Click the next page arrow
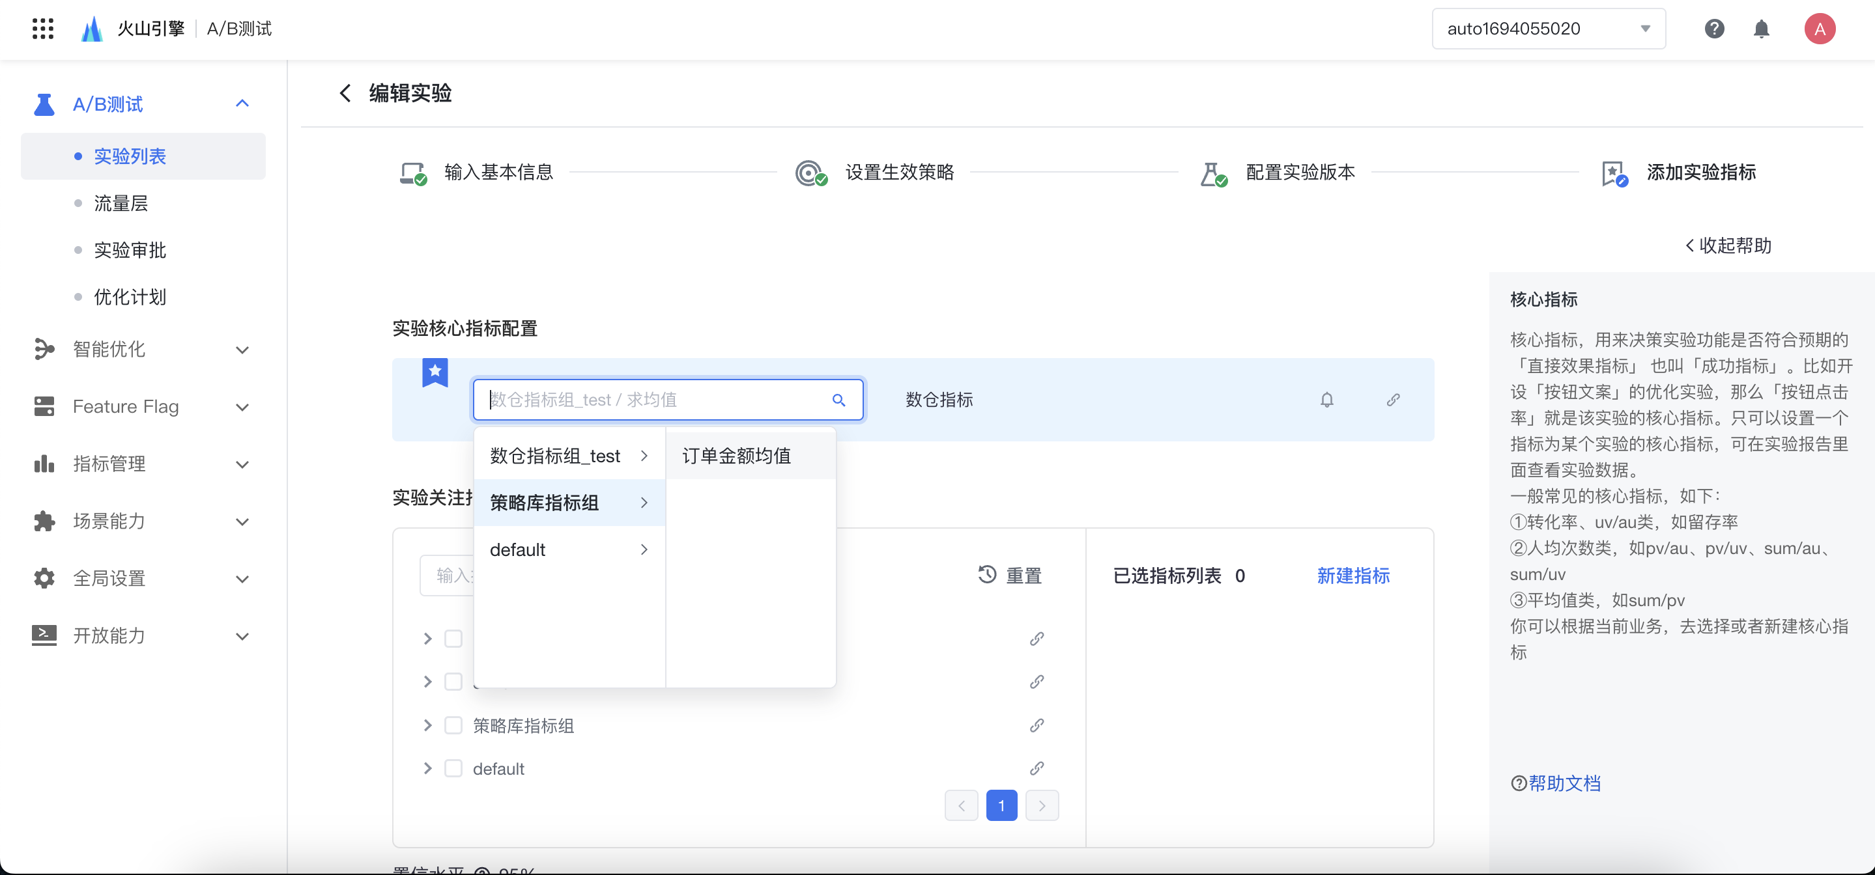This screenshot has height=875, width=1875. (1042, 806)
